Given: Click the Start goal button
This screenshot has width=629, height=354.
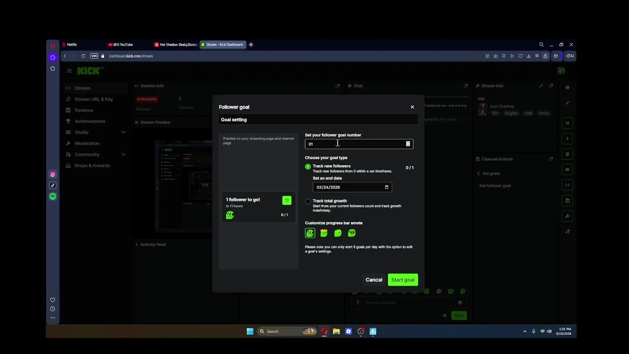Looking at the screenshot, I should coord(403,280).
